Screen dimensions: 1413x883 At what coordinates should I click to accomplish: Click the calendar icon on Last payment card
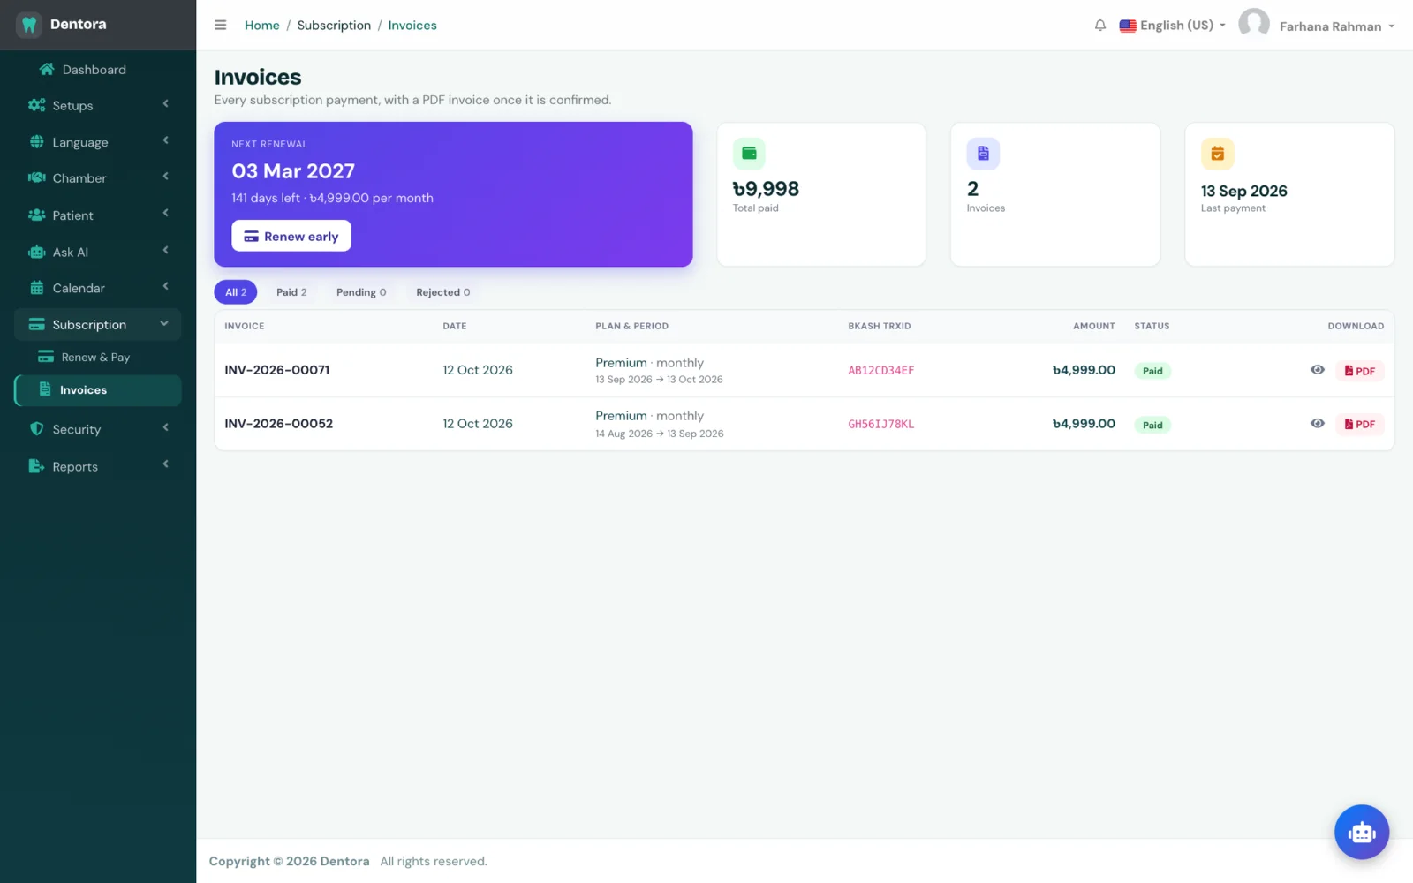(x=1217, y=154)
